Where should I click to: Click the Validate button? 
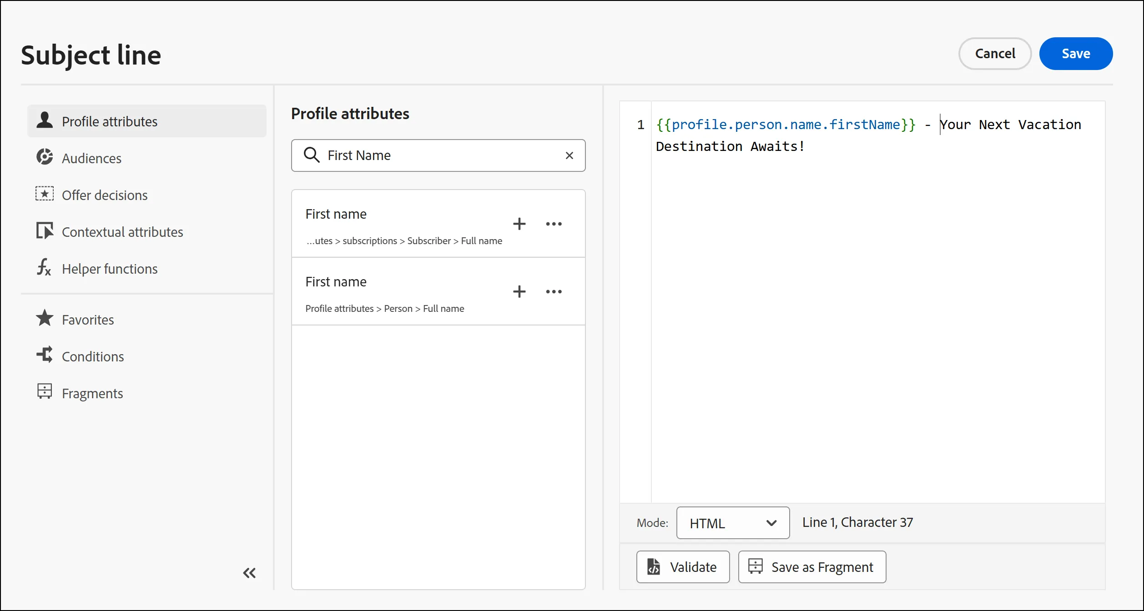pyautogui.click(x=683, y=567)
